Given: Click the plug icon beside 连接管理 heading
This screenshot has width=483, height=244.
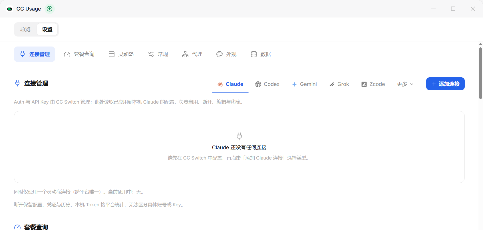Looking at the screenshot, I should point(17,83).
